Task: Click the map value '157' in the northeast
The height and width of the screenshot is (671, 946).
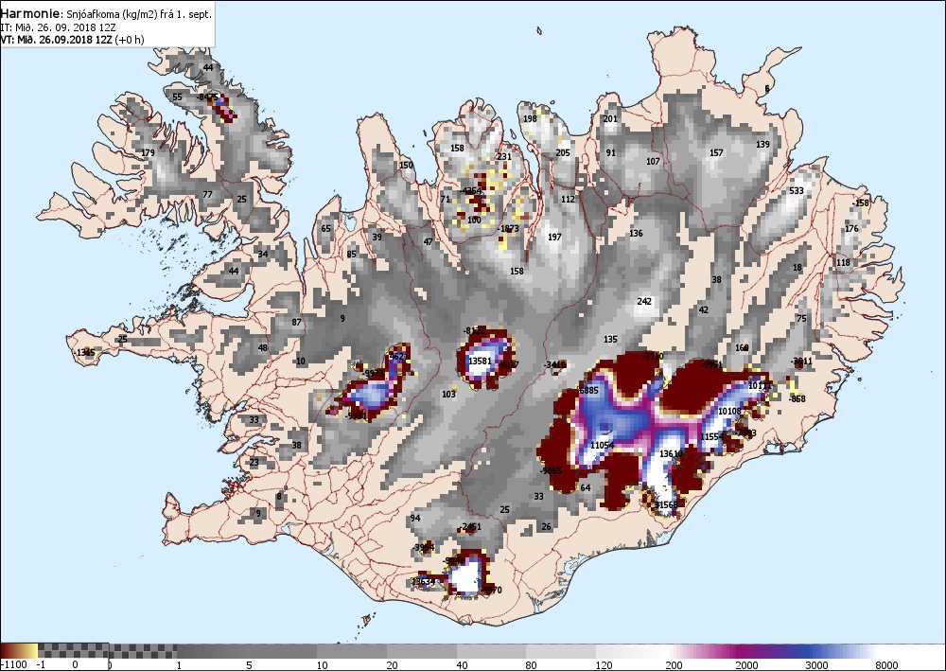Action: 716,152
